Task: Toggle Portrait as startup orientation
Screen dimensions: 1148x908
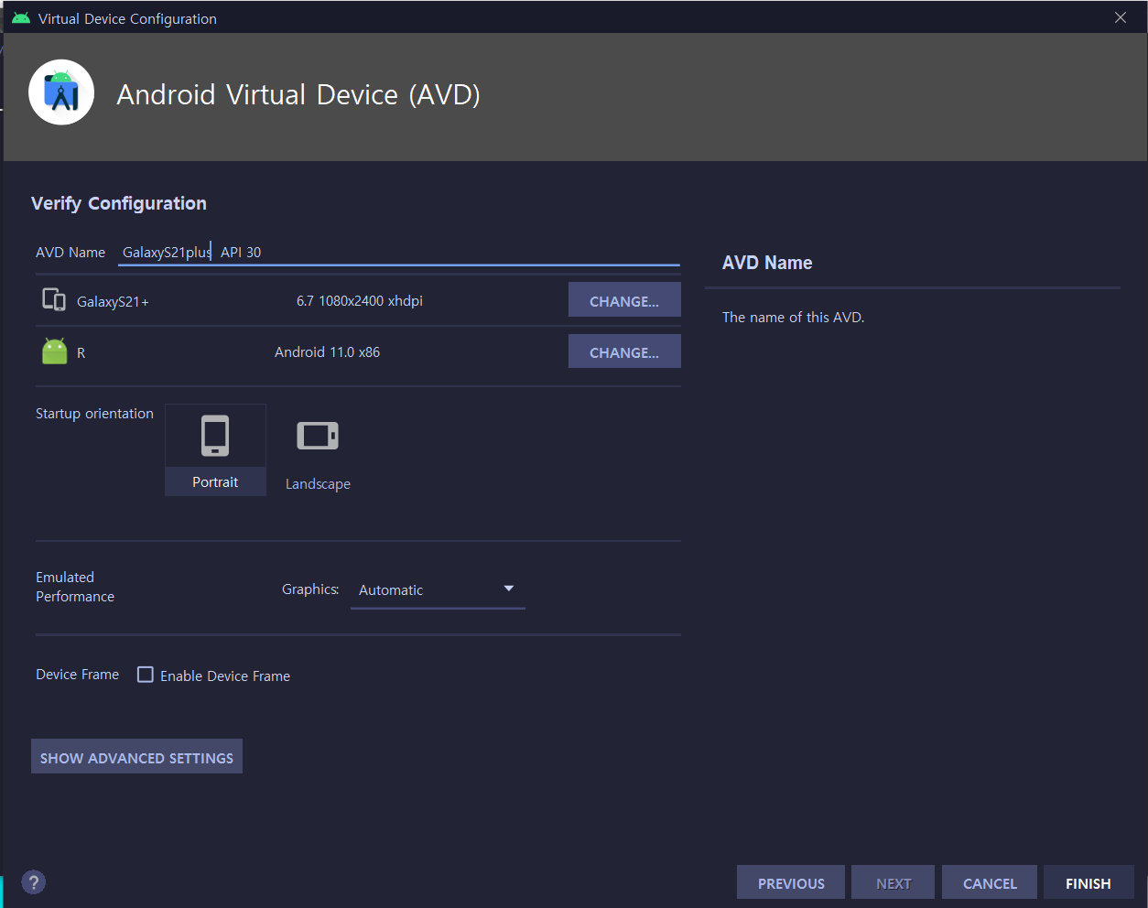Action: point(215,449)
